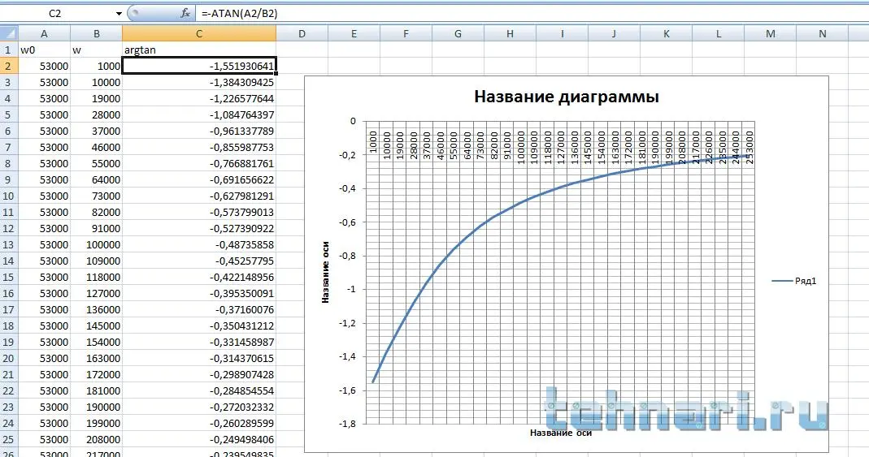Select column K header
This screenshot has height=457, width=869.
(x=666, y=34)
